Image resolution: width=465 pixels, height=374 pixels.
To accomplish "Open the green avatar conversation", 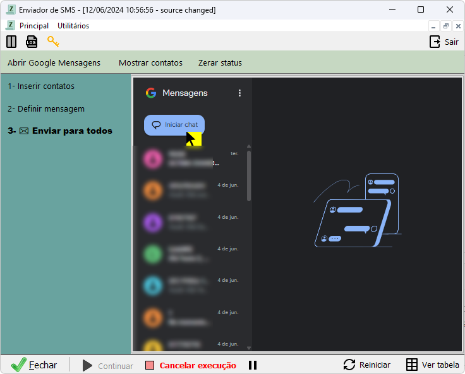I will click(x=191, y=254).
